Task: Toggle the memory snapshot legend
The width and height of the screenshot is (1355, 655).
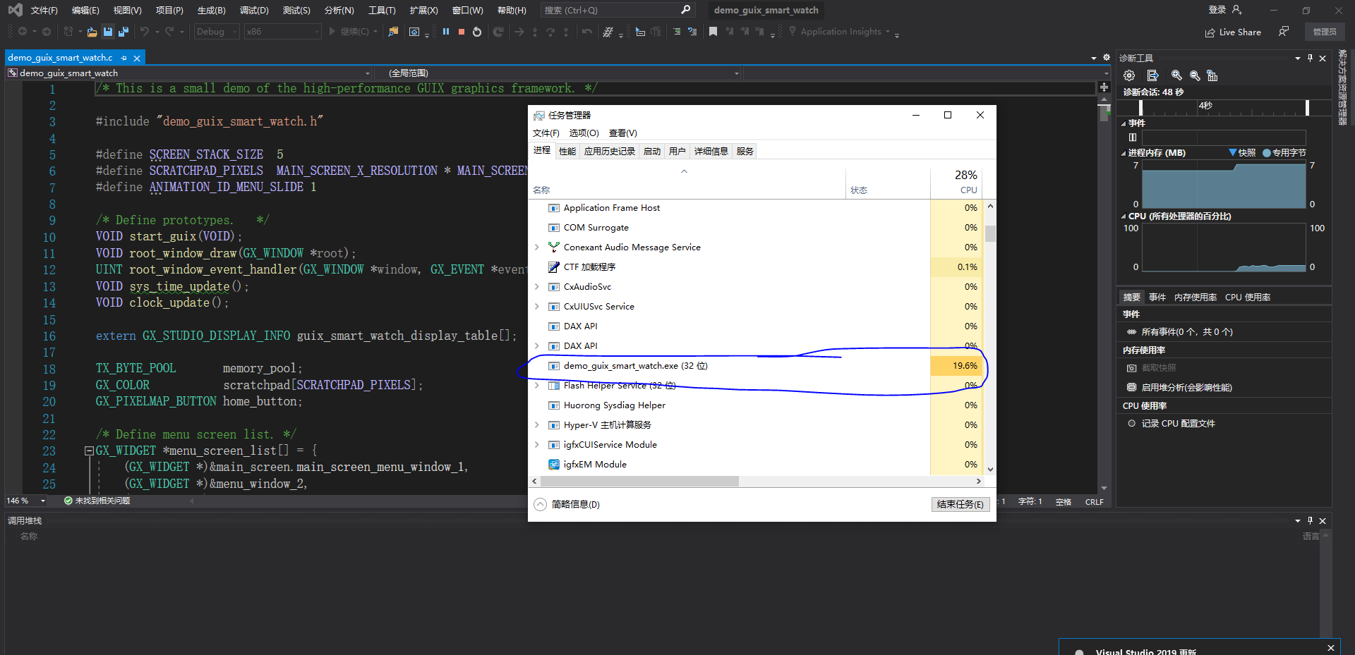Action: (x=1242, y=153)
